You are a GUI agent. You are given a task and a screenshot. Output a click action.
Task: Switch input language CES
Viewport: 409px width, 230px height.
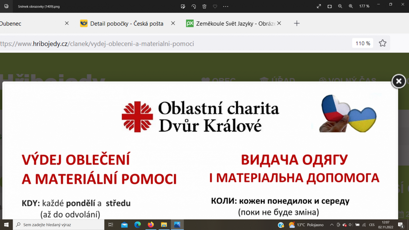point(372,225)
